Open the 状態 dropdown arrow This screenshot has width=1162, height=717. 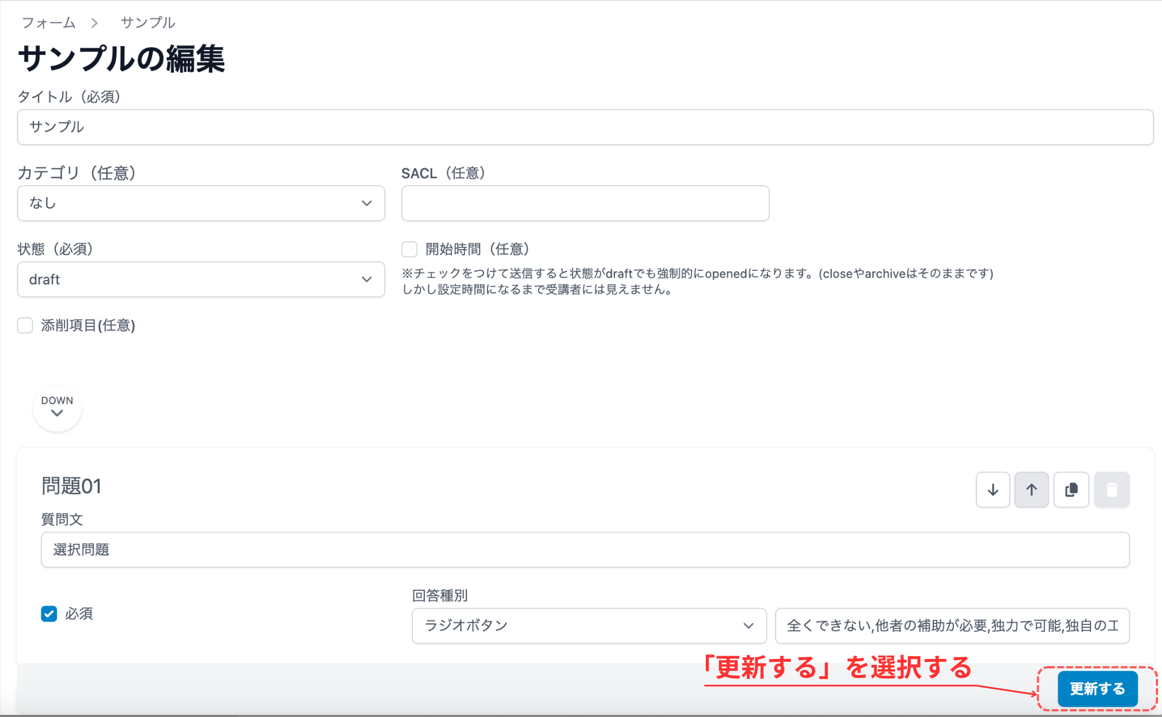(x=367, y=279)
